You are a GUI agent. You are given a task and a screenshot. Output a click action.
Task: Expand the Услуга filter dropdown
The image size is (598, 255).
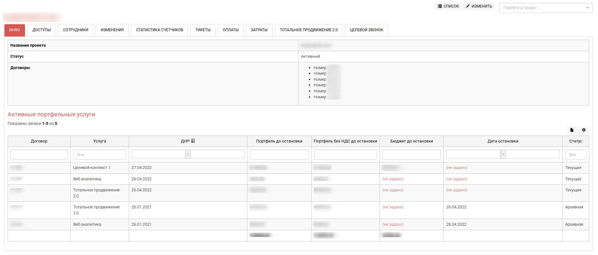point(99,154)
